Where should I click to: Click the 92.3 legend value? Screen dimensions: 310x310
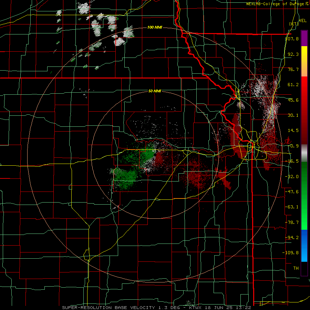293,54
